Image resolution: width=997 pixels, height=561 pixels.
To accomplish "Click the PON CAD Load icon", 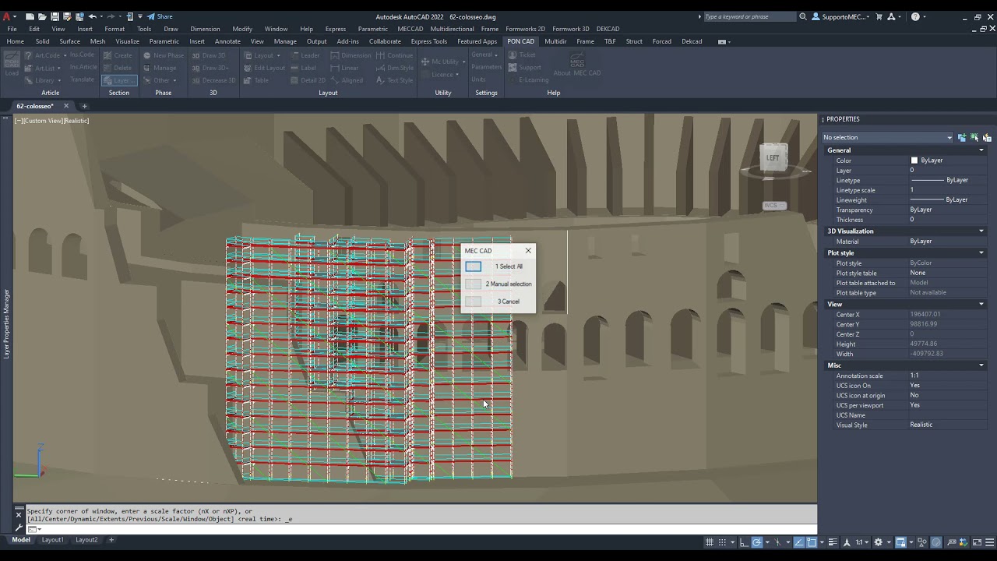I will (12, 64).
